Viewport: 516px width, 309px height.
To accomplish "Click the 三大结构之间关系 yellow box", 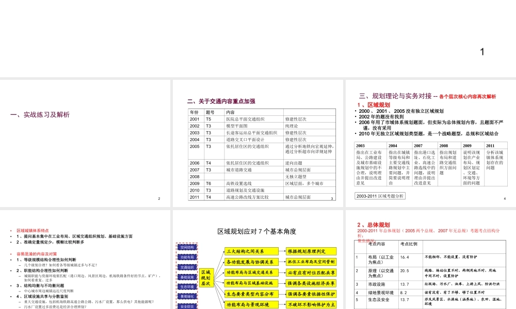I will pos(251,252).
